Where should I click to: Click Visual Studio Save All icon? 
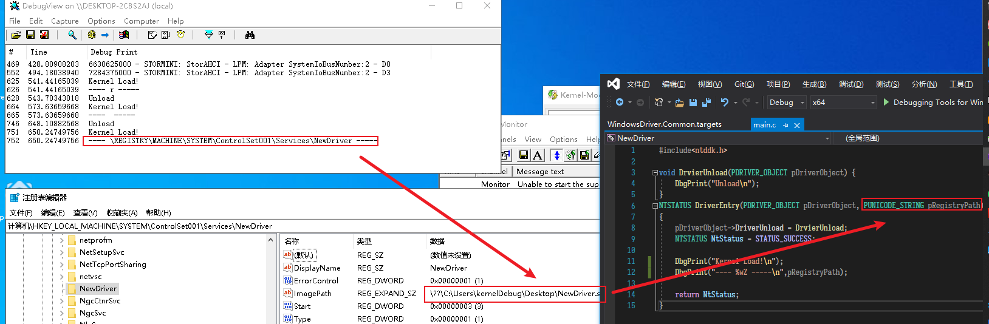click(x=706, y=102)
